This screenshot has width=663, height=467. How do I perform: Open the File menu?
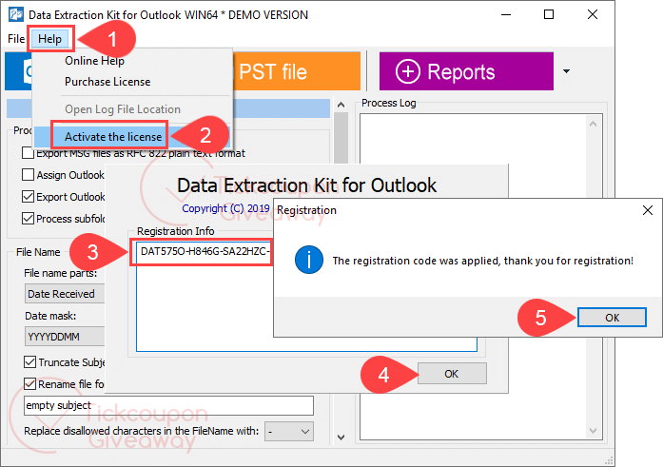pyautogui.click(x=16, y=39)
